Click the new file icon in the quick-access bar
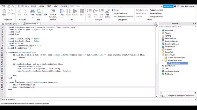Viewport: 197px width, 110px height. click(9, 6)
